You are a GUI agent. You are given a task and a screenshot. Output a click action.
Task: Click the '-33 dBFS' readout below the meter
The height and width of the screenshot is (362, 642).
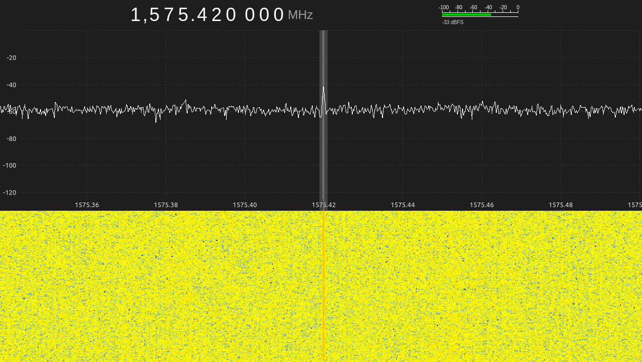[x=452, y=22]
